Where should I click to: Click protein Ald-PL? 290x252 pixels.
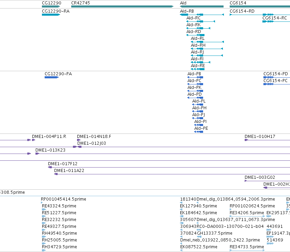pos(199,101)
